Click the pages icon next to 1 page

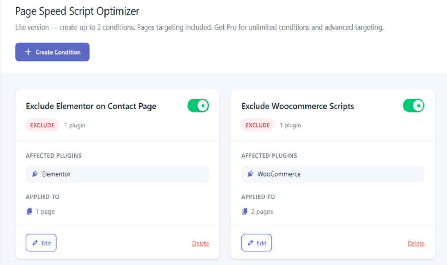pos(29,212)
